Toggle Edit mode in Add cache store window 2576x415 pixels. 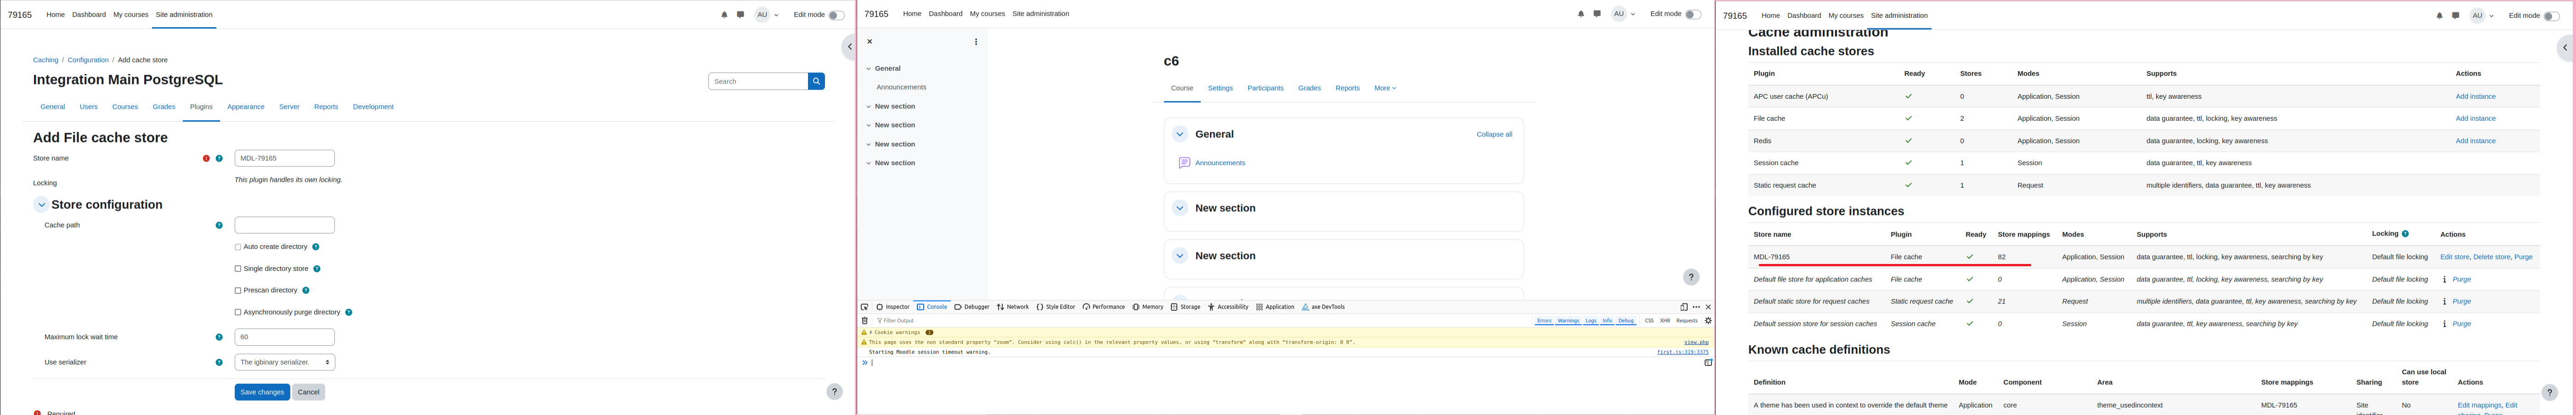[x=836, y=15]
